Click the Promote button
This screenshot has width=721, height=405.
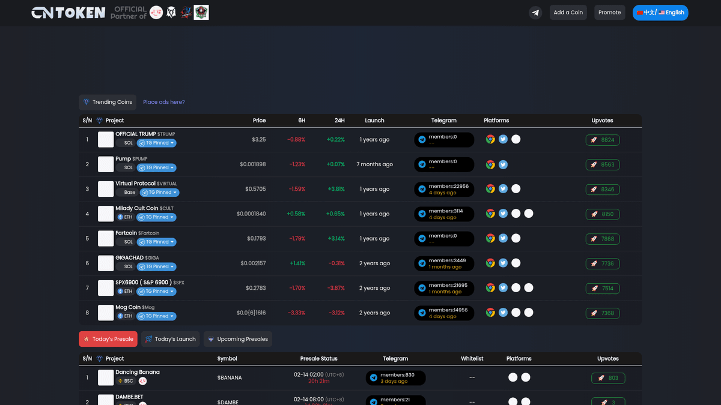(609, 12)
